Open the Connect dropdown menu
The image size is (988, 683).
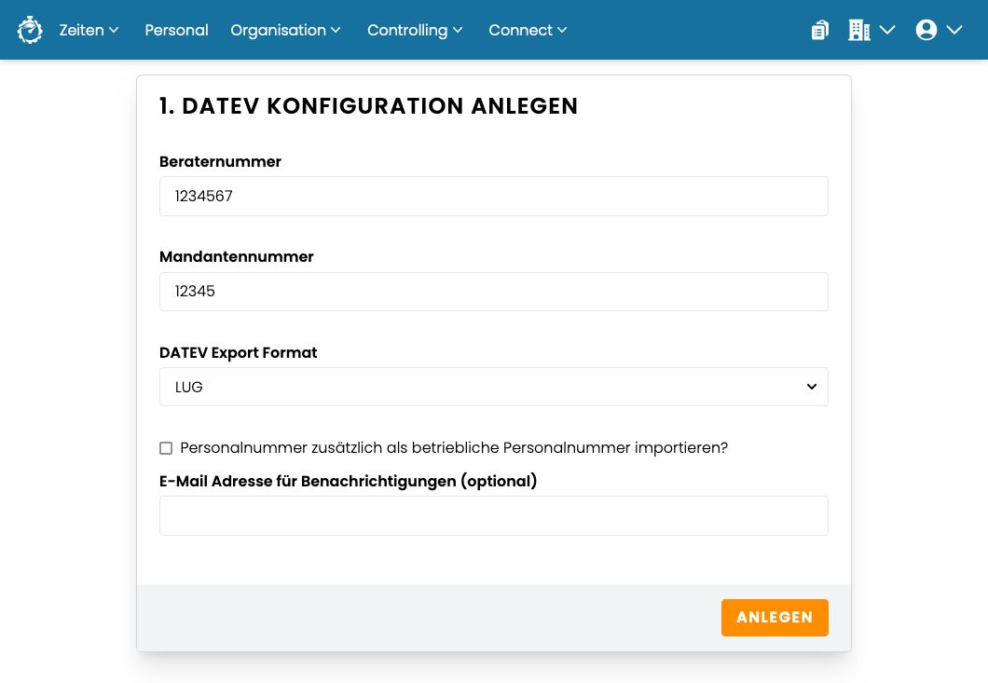click(528, 30)
